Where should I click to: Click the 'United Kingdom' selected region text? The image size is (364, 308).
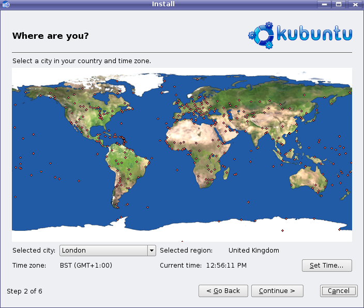coord(254,251)
